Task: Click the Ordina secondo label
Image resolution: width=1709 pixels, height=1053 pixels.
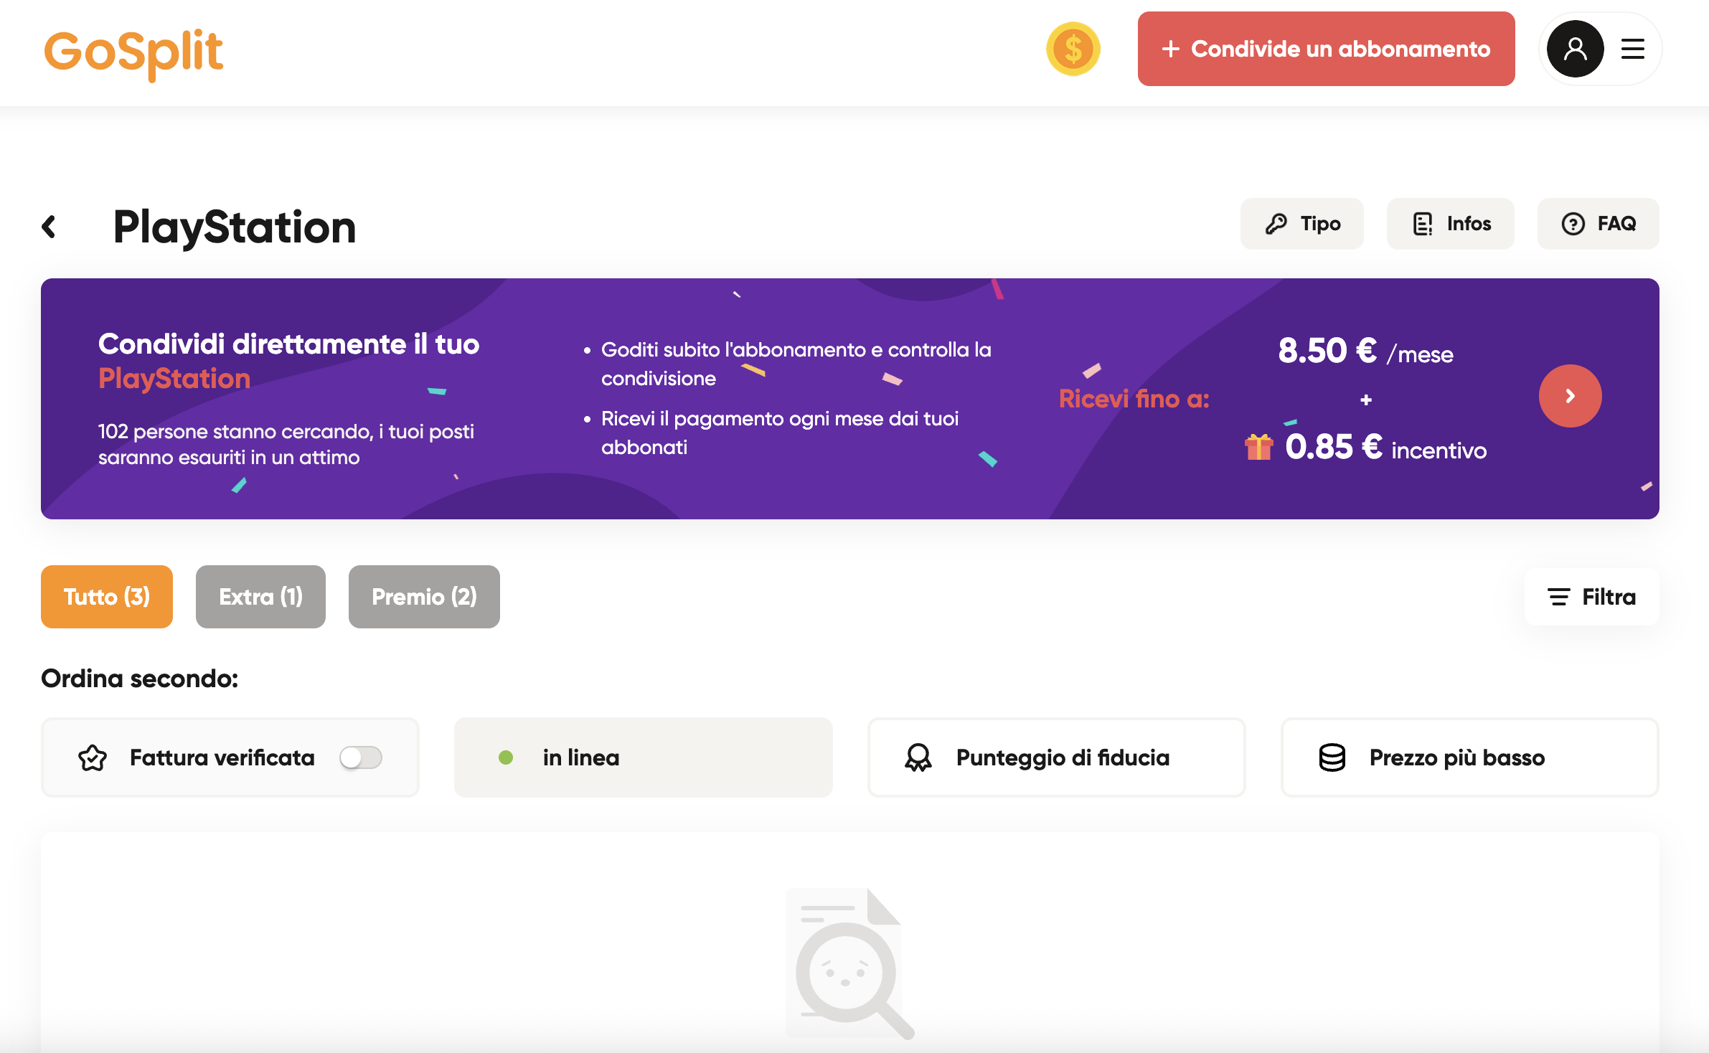Action: 140,679
